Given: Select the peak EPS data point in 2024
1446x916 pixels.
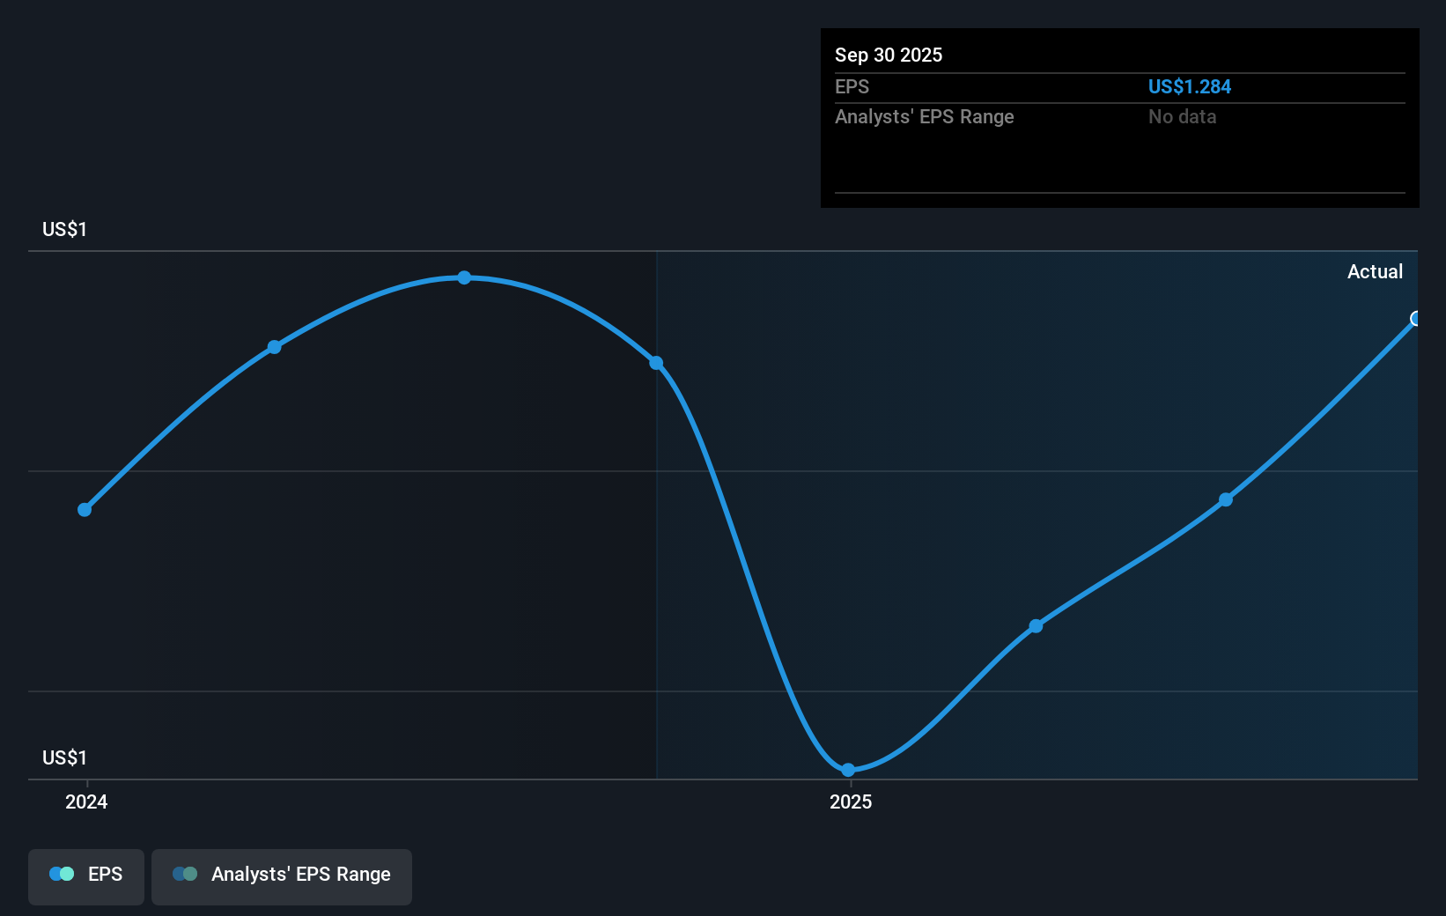Looking at the screenshot, I should (464, 277).
